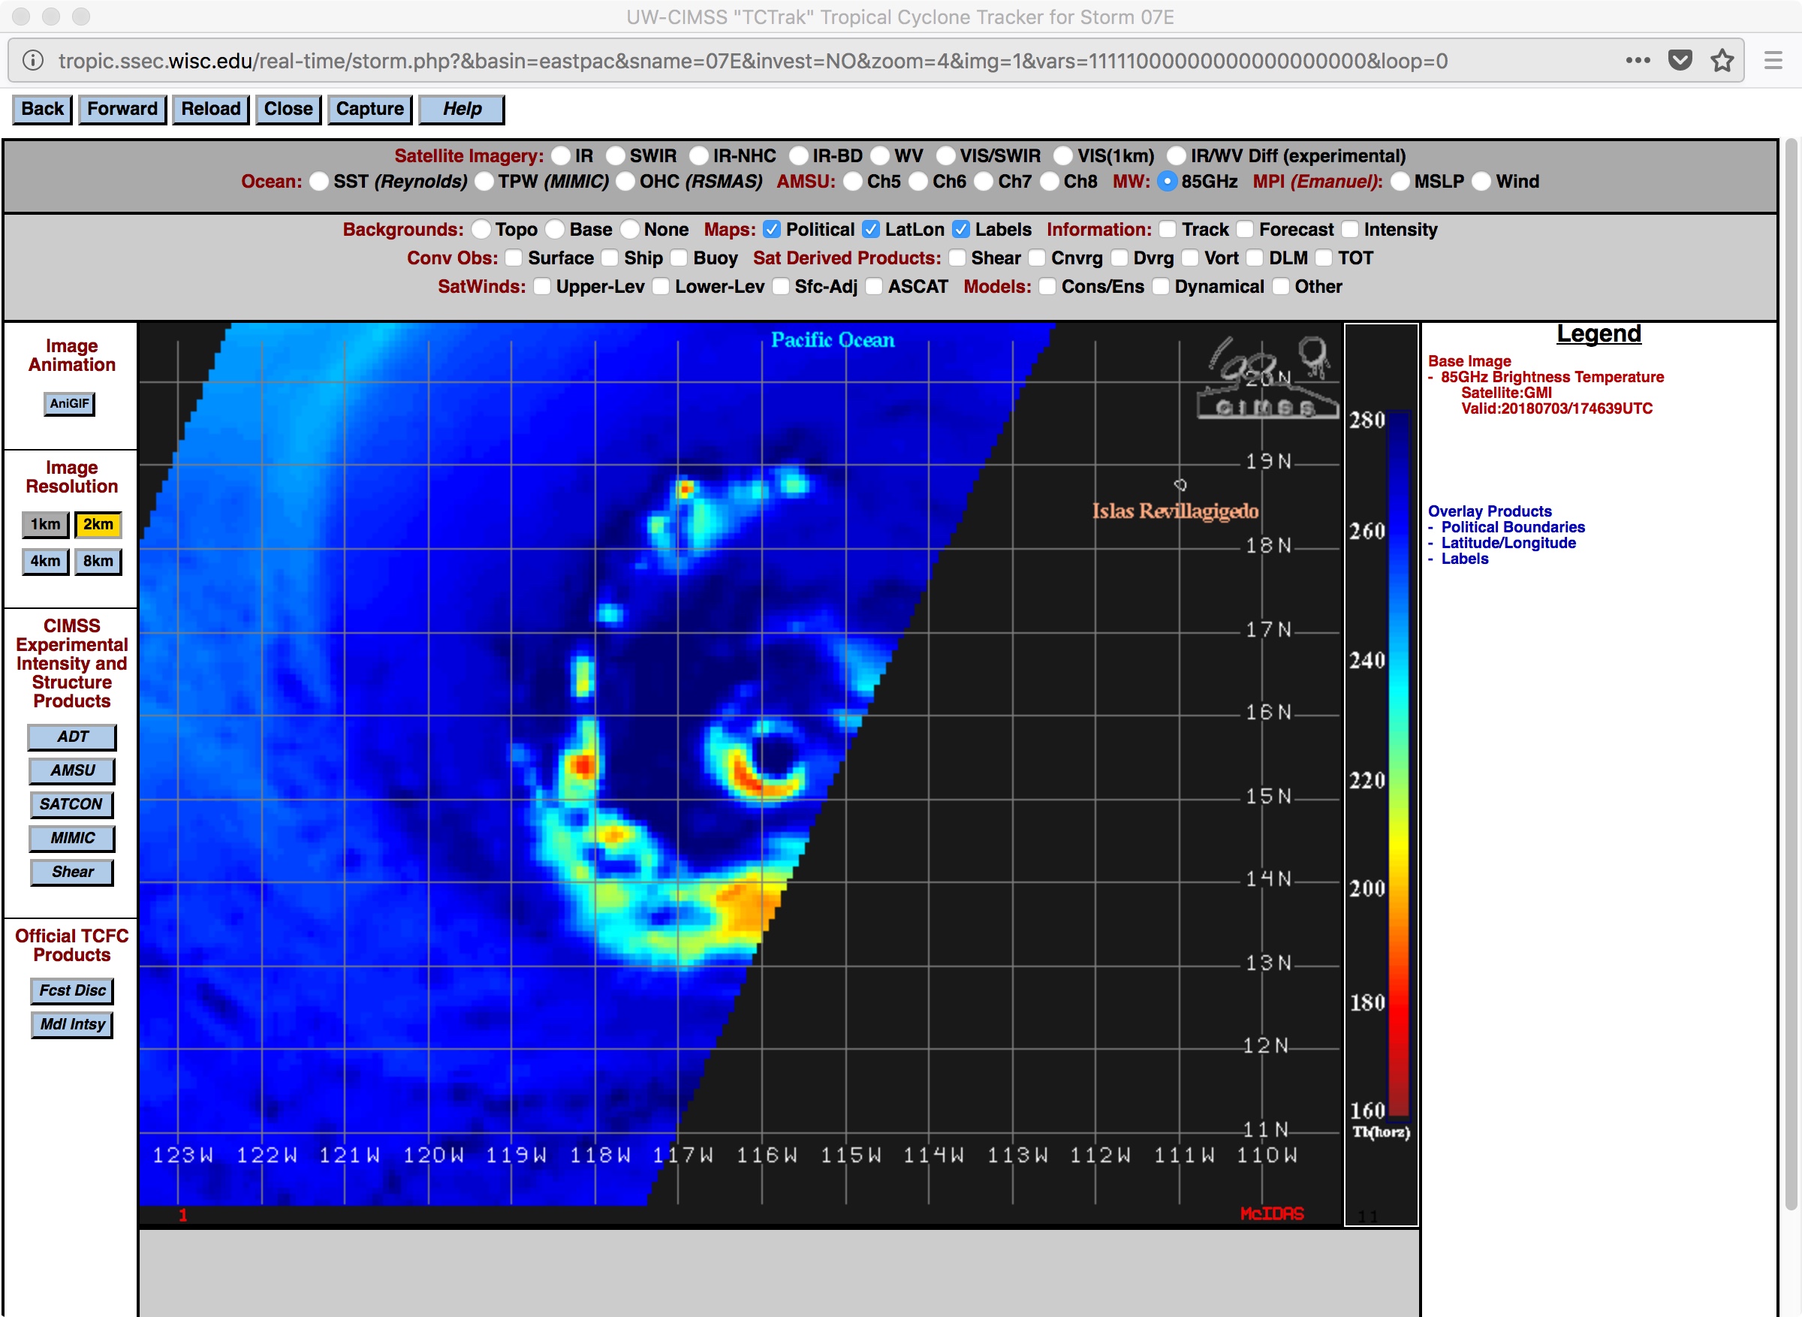Choose None background

(630, 230)
